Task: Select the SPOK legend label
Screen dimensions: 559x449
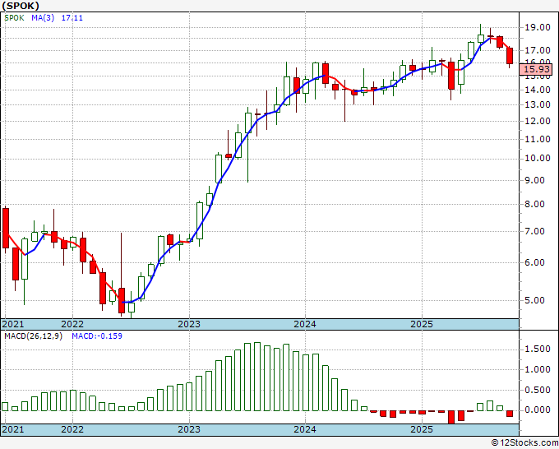Action: [15, 19]
